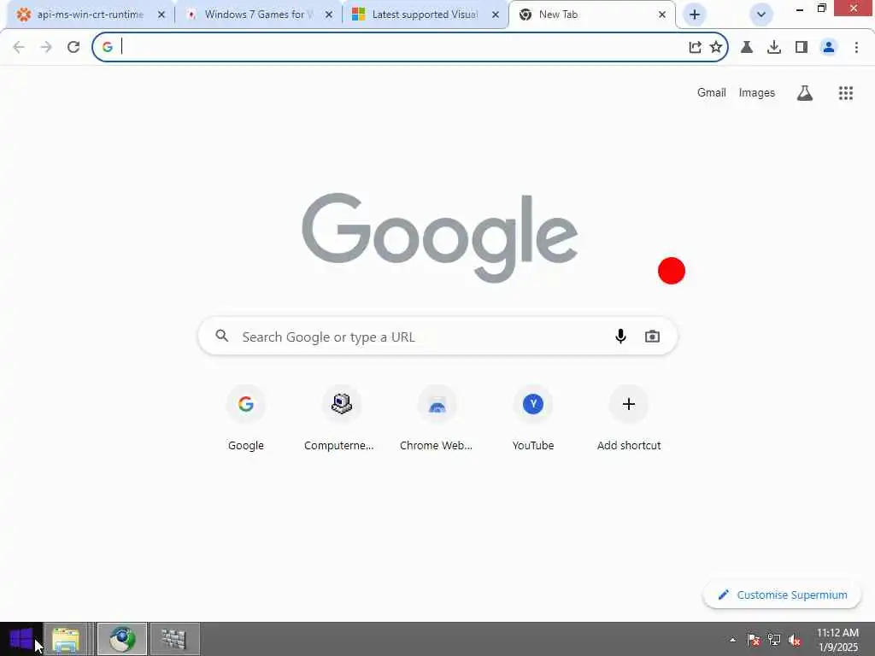Open the Action Center flag icon
Viewport: 875px width, 656px height.
754,640
